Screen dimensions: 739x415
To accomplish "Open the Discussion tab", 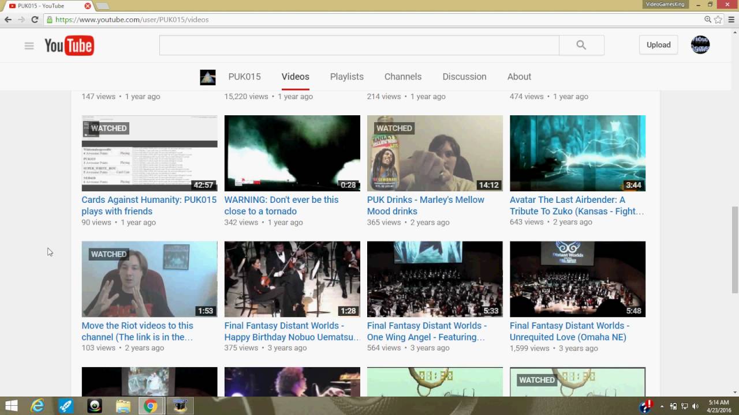I will tap(464, 77).
